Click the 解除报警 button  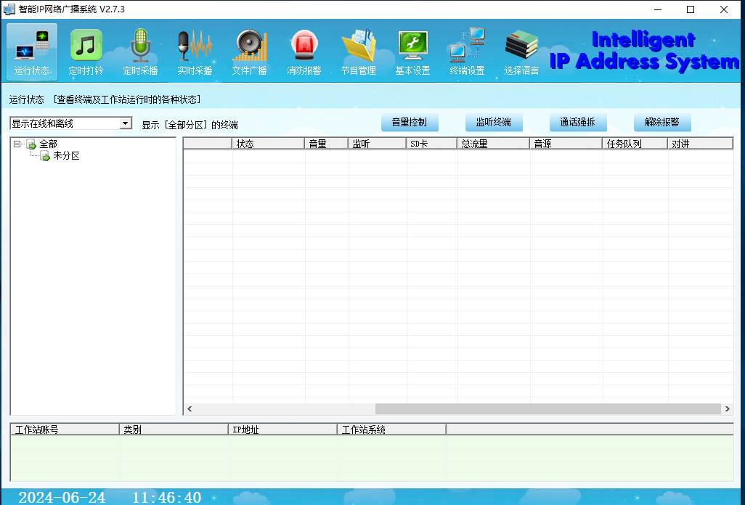pos(662,123)
